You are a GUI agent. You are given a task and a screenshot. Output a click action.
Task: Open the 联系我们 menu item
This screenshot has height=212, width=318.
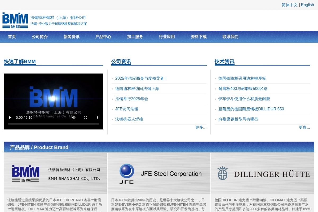pos(231,37)
